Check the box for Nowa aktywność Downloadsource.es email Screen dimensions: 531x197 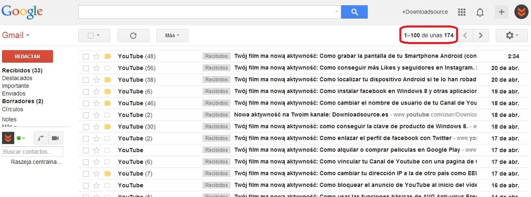(x=85, y=115)
